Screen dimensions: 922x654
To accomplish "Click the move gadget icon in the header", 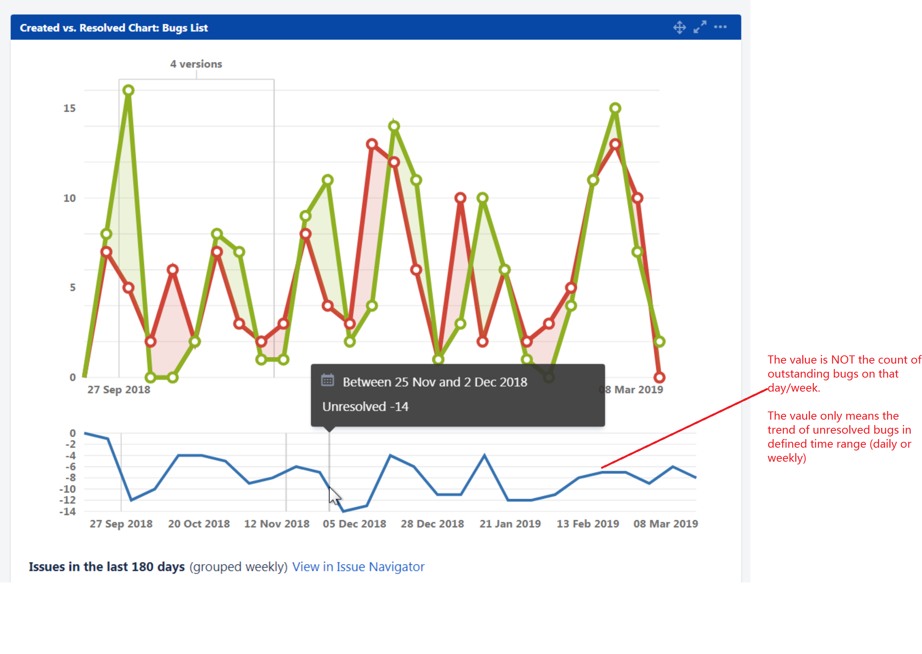I will coord(679,27).
